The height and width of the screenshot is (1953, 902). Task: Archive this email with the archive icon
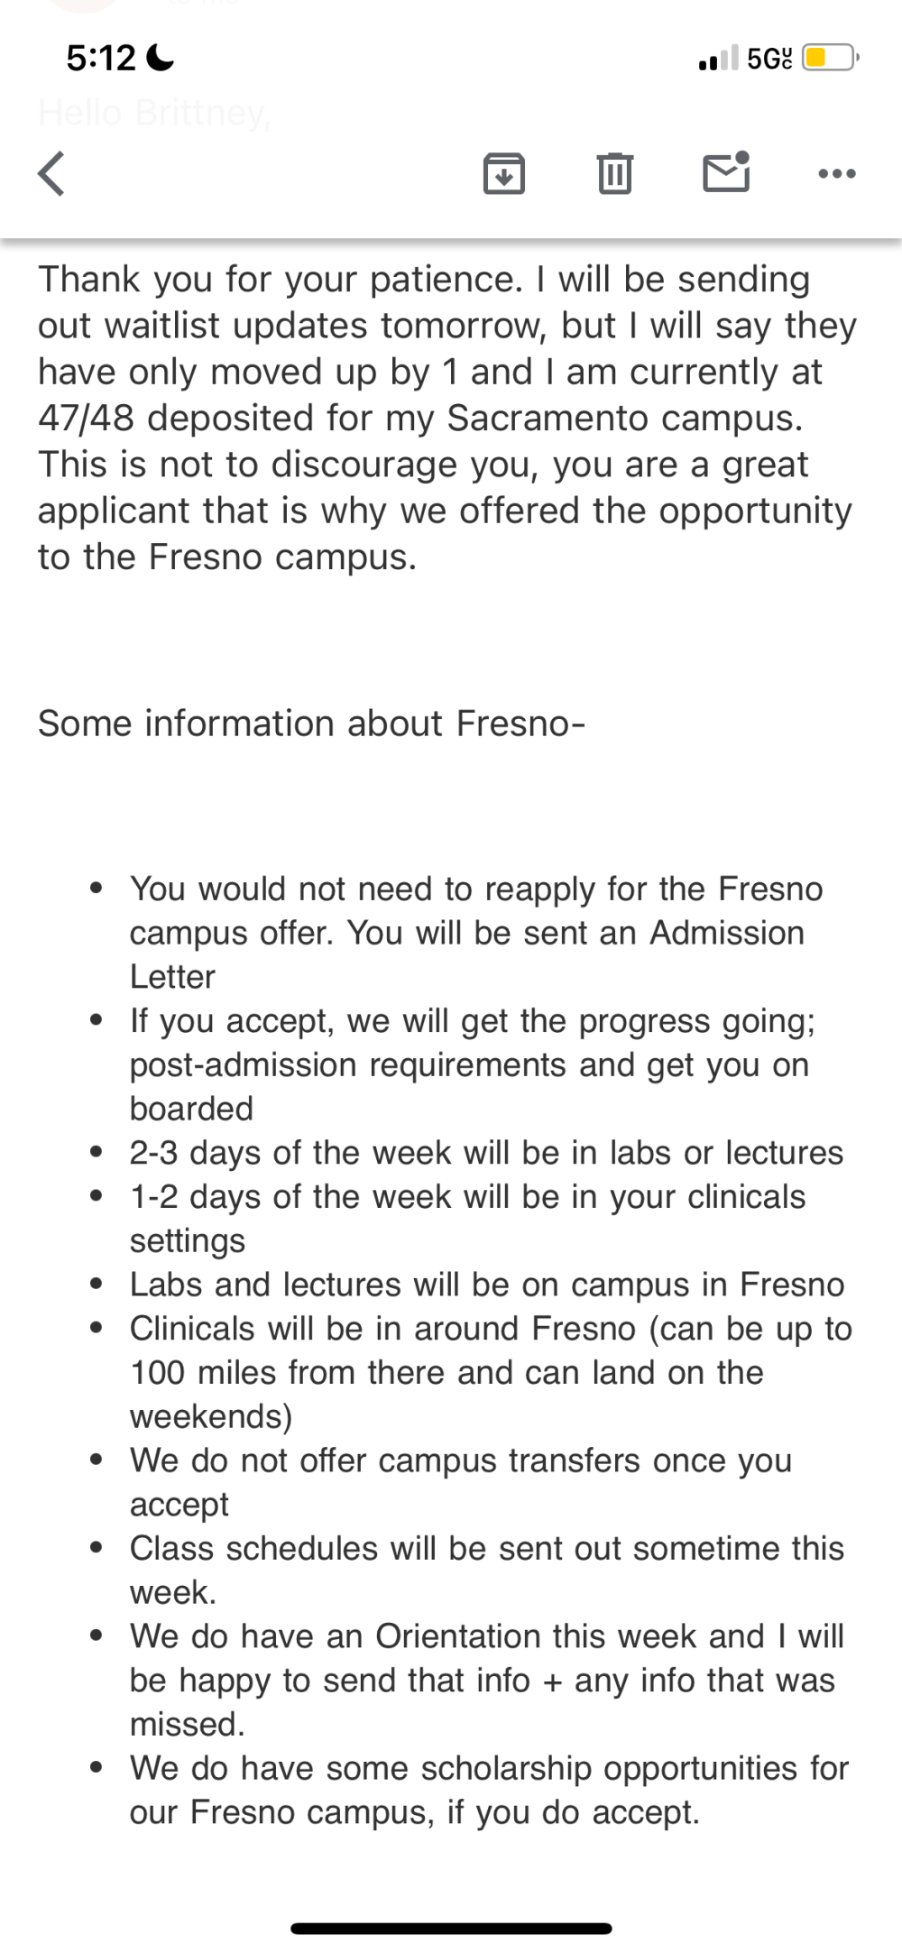pos(504,173)
